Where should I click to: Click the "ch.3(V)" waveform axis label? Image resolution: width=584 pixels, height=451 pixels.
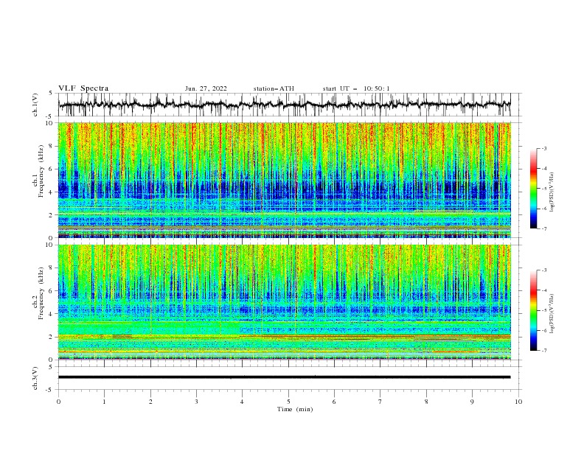pyautogui.click(x=35, y=378)
